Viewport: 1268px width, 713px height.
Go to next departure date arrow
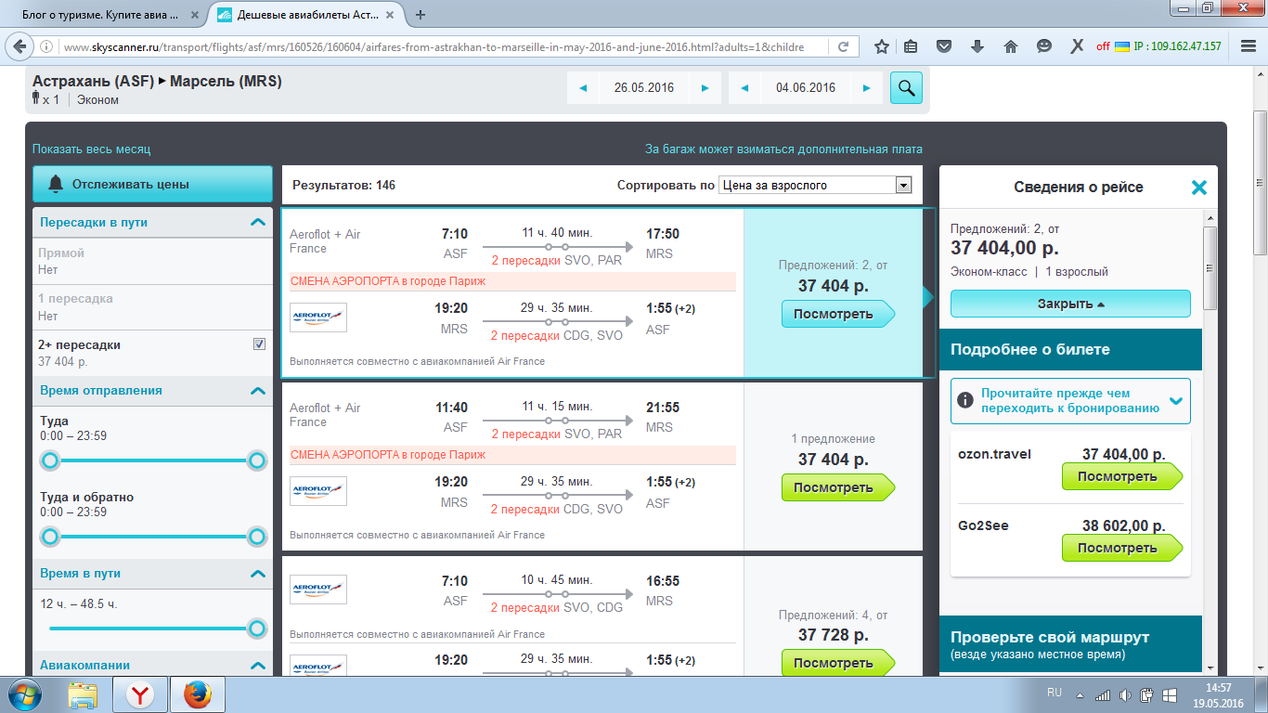pos(705,88)
